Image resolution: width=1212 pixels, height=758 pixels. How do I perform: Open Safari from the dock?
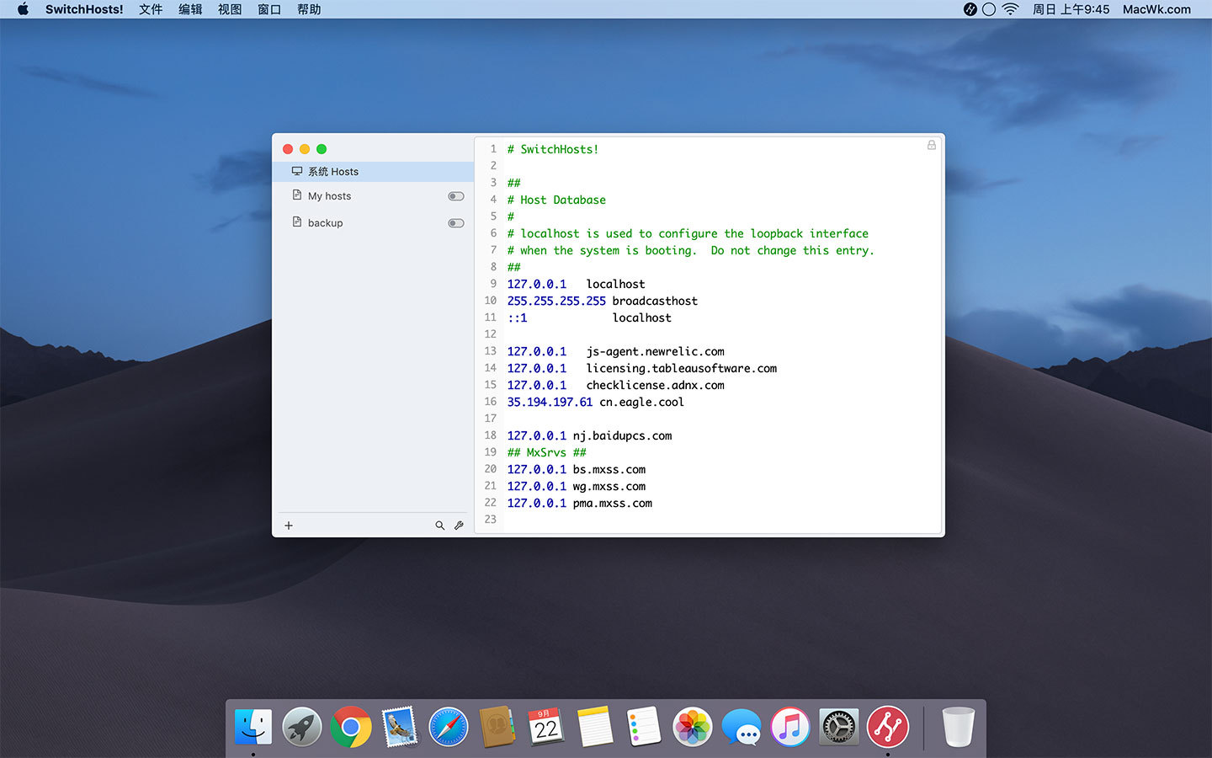448,727
